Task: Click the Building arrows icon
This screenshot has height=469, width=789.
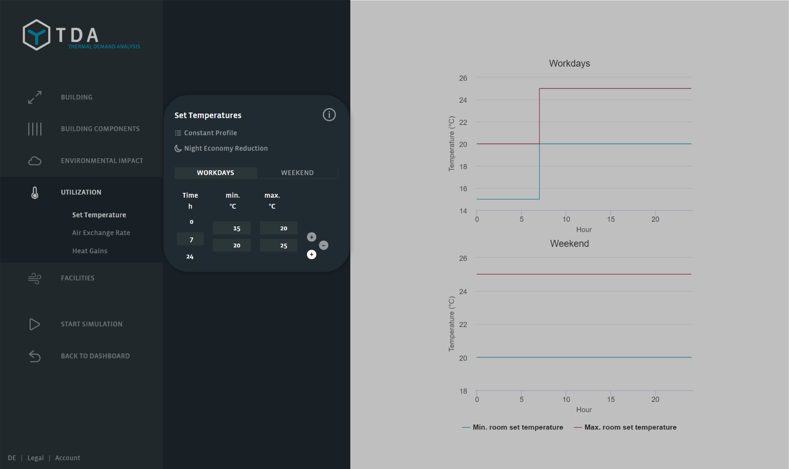Action: point(35,97)
